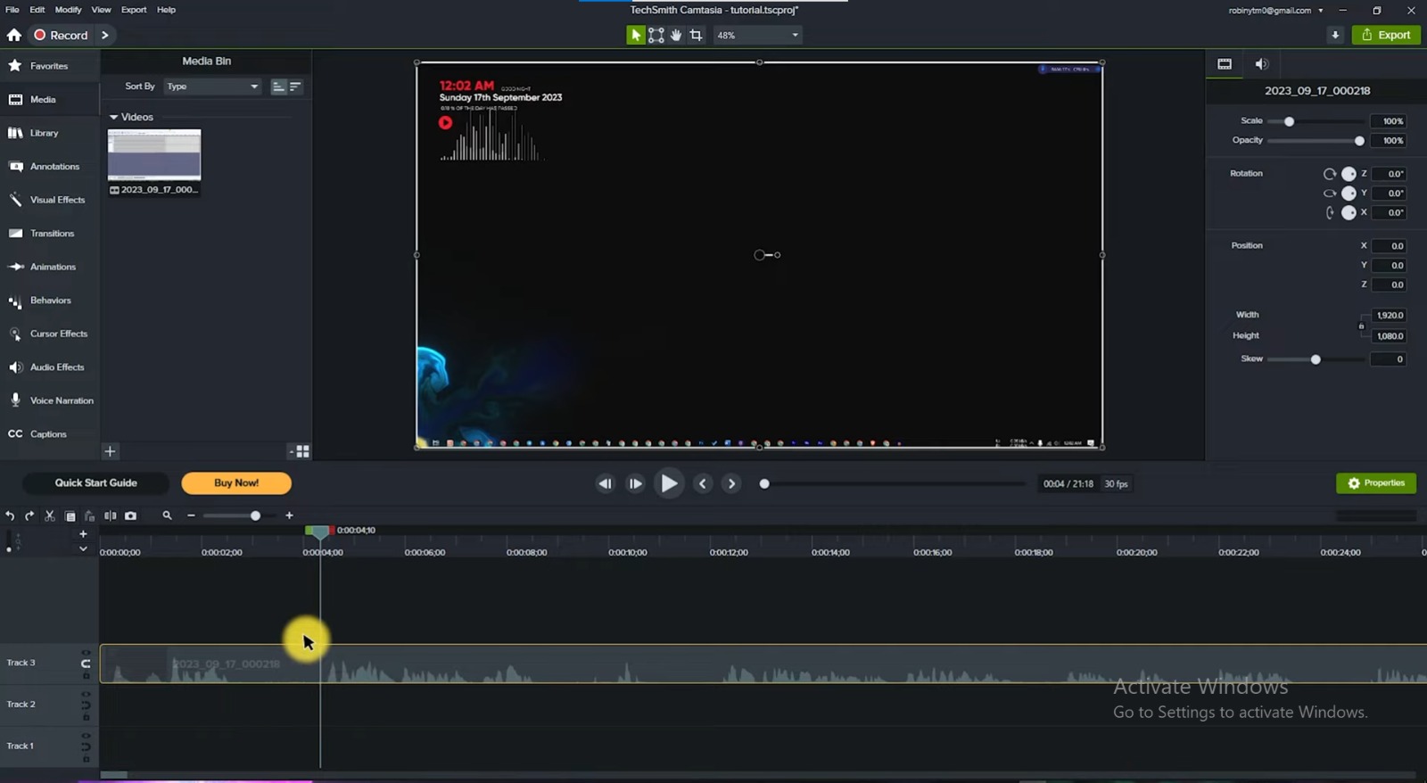This screenshot has height=783, width=1427.
Task: Open the Edit menu
Action: click(37, 10)
